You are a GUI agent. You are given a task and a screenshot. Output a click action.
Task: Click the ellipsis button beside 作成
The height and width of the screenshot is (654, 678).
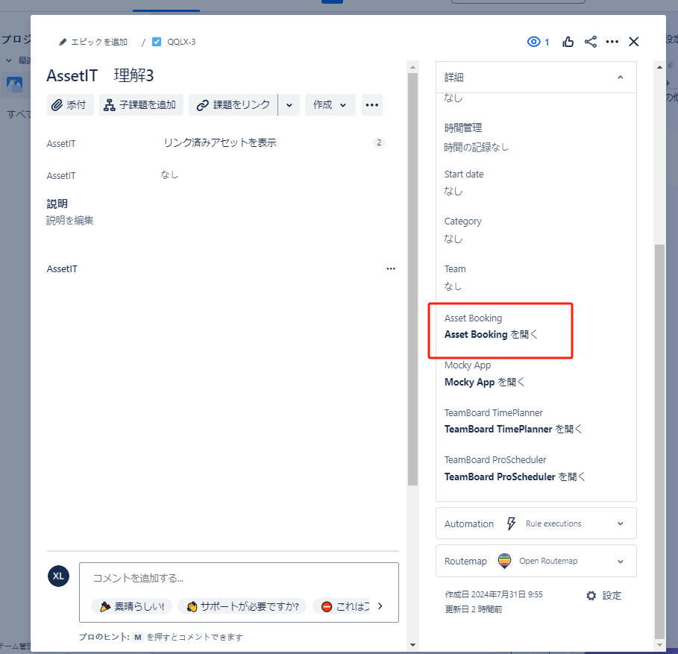[372, 105]
